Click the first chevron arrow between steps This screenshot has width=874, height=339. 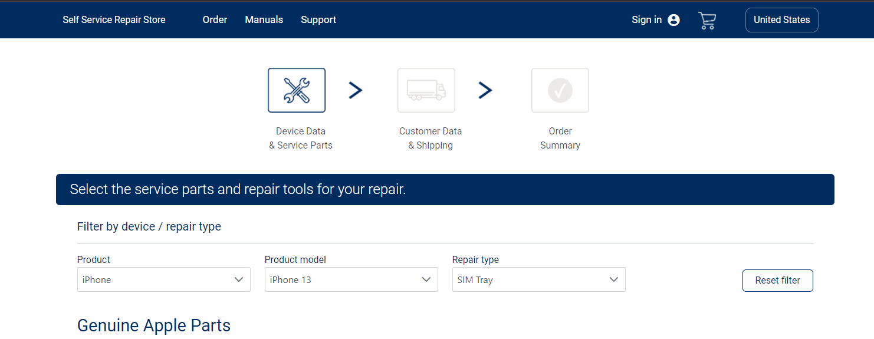[x=356, y=90]
